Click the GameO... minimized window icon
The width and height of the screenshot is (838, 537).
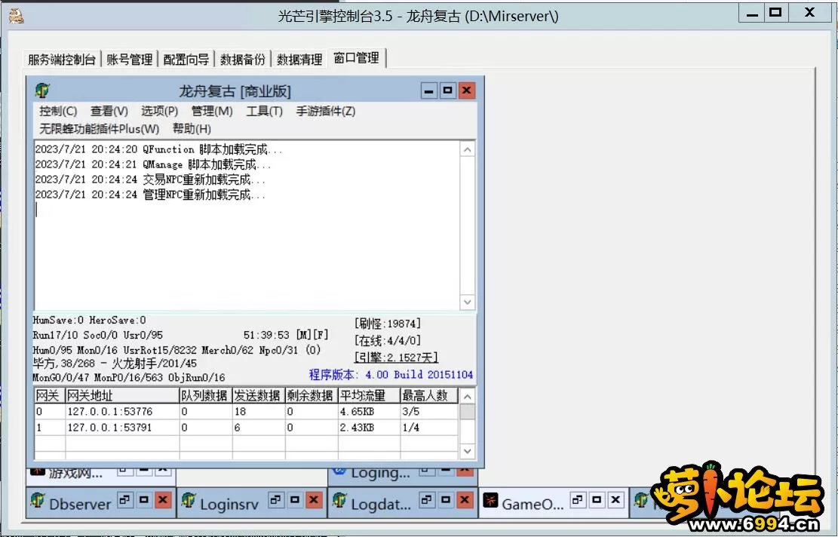[490, 501]
